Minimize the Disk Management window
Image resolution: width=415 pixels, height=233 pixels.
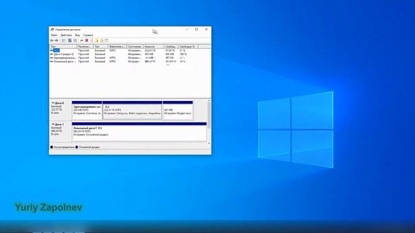(187, 29)
